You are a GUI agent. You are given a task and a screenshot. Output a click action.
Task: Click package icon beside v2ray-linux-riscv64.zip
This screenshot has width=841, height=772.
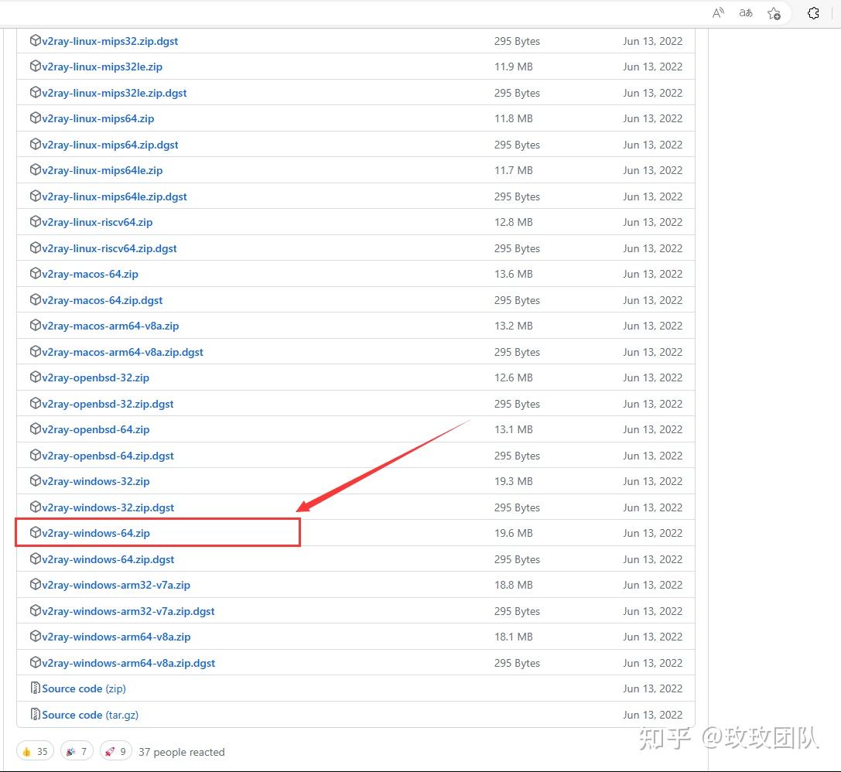36,221
